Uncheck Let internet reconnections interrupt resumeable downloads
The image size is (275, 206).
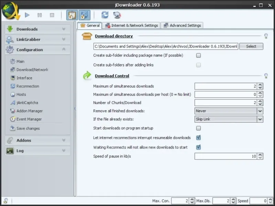(x=198, y=138)
